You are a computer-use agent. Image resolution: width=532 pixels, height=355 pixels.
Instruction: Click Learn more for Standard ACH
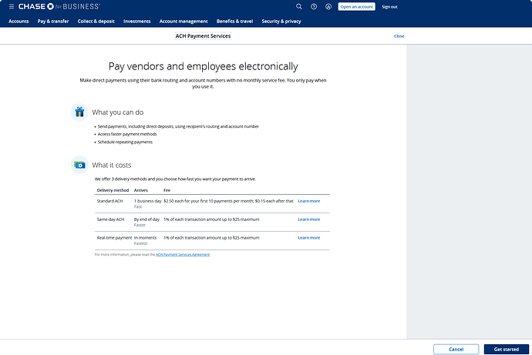(x=308, y=201)
